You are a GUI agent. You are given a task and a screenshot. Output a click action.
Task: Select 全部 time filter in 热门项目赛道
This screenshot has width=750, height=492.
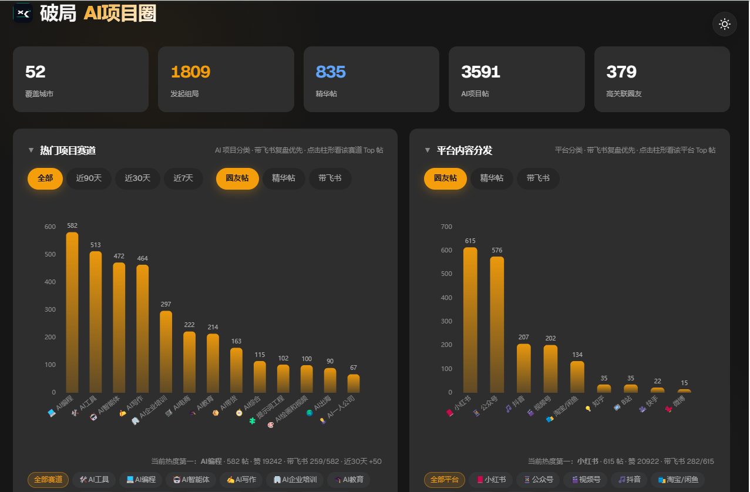pyautogui.click(x=45, y=178)
